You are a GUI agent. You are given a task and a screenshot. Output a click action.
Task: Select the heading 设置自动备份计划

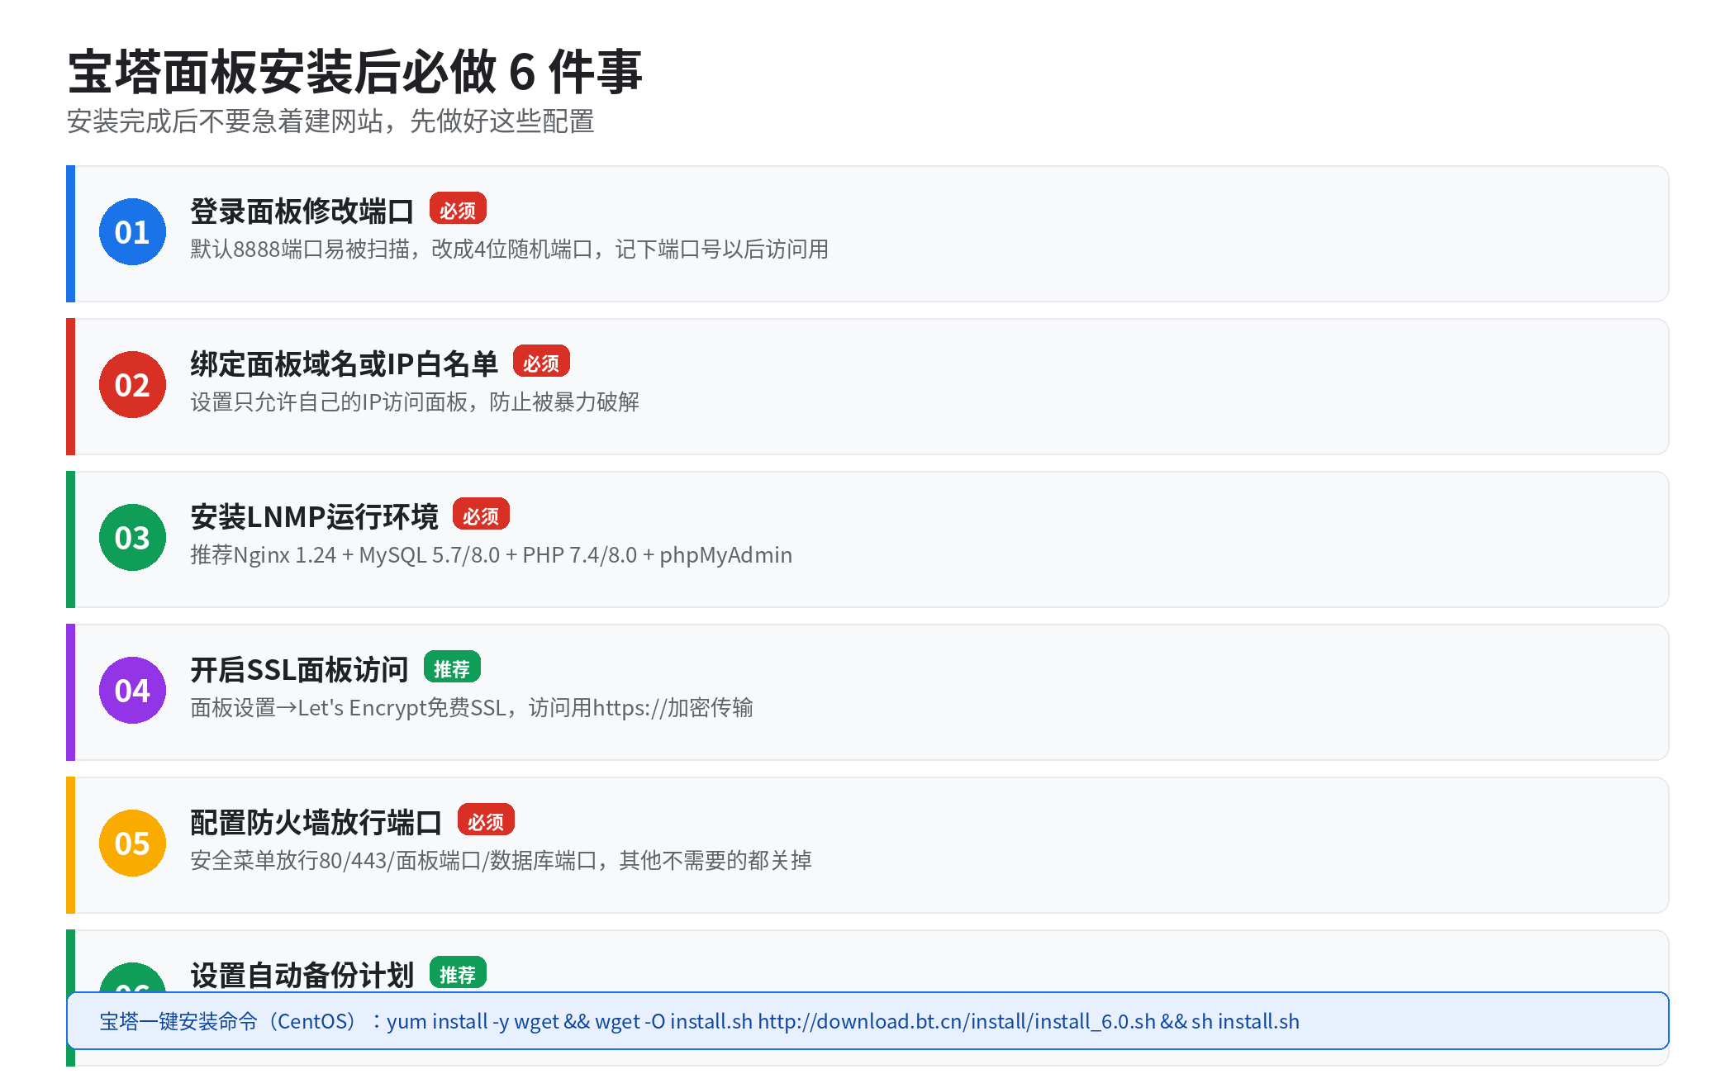point(302,975)
